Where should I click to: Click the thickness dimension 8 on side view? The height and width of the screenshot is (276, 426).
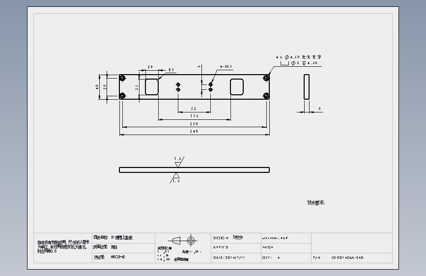click(320, 109)
